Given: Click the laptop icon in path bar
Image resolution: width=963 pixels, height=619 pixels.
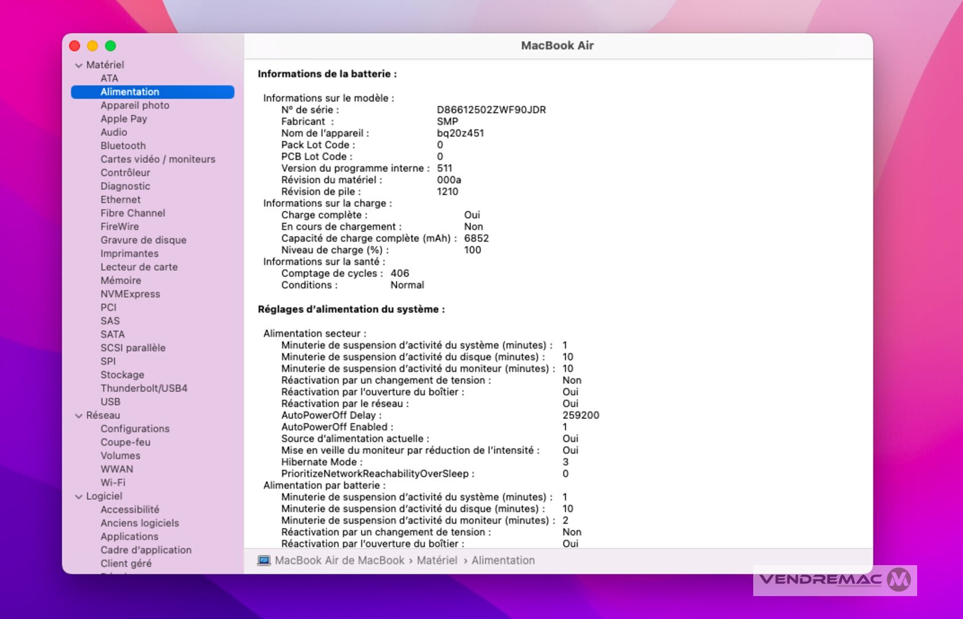Looking at the screenshot, I should pyautogui.click(x=264, y=561).
